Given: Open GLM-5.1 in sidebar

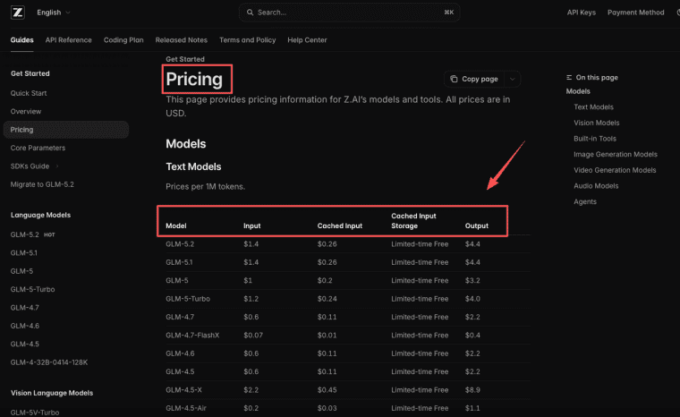Looking at the screenshot, I should pyautogui.click(x=24, y=253).
